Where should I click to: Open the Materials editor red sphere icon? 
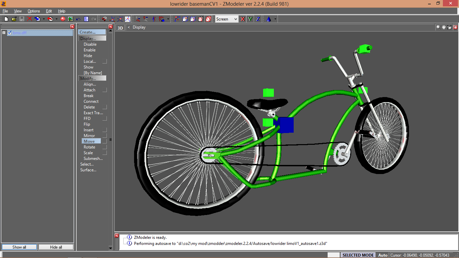[x=63, y=19]
